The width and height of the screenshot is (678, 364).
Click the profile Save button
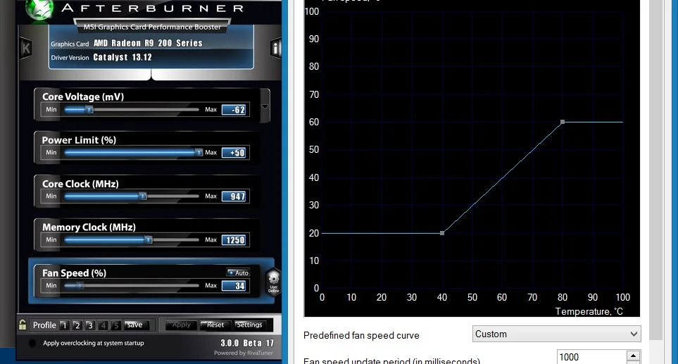(x=136, y=325)
